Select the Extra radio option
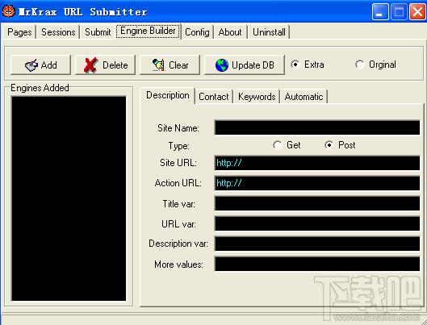 [308, 65]
